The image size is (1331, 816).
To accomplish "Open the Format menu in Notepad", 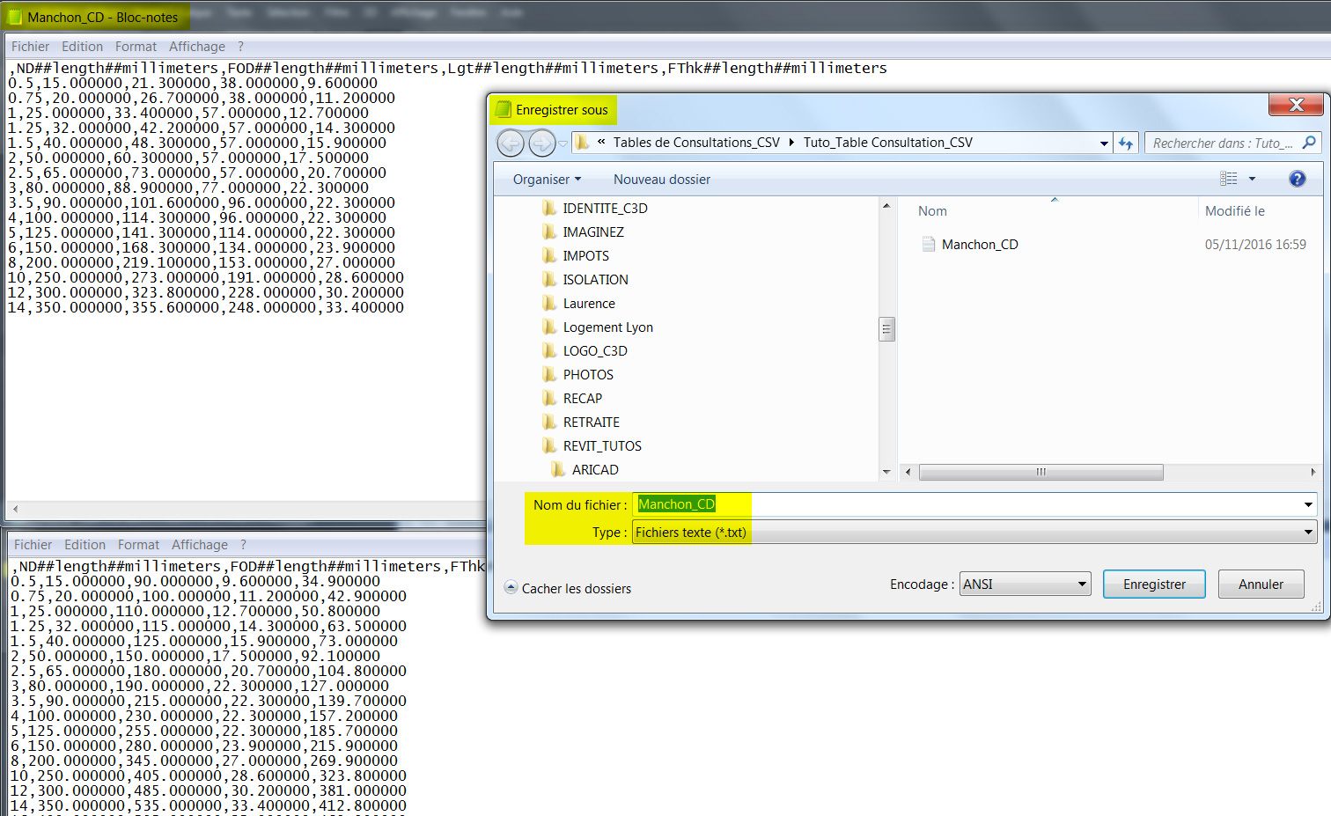I will tap(136, 46).
